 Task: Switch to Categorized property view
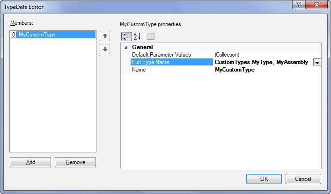point(126,36)
